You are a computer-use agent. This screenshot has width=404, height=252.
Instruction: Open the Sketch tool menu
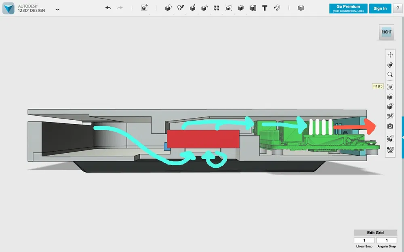click(180, 8)
